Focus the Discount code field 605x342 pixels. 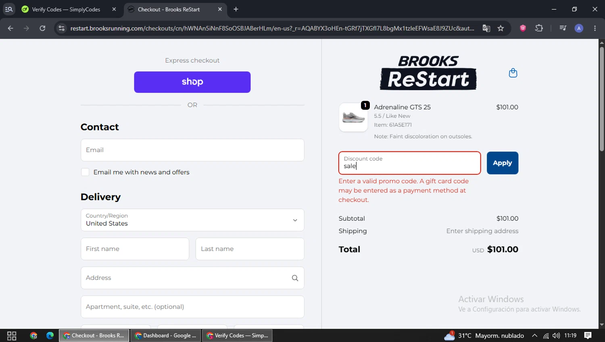pos(410,163)
